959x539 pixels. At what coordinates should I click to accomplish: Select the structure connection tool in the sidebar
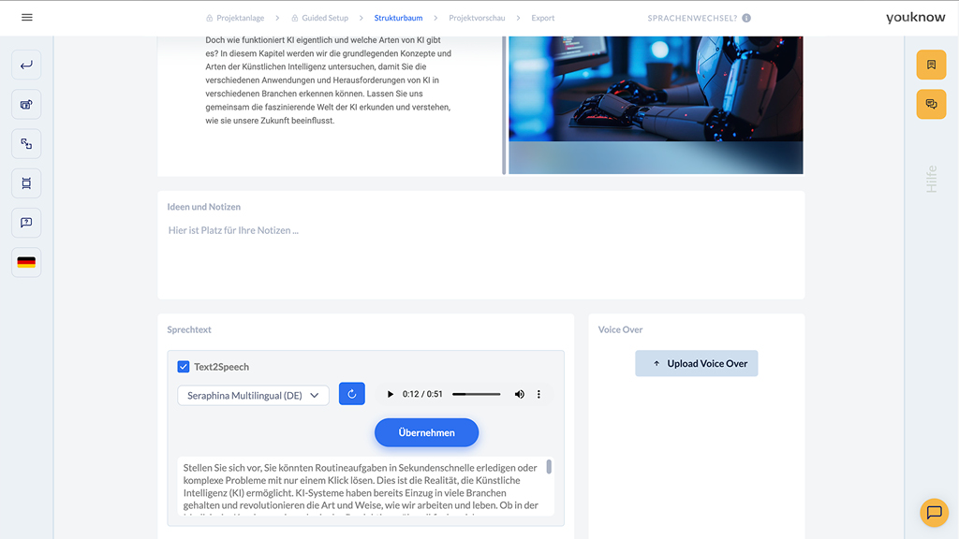pyautogui.click(x=25, y=143)
